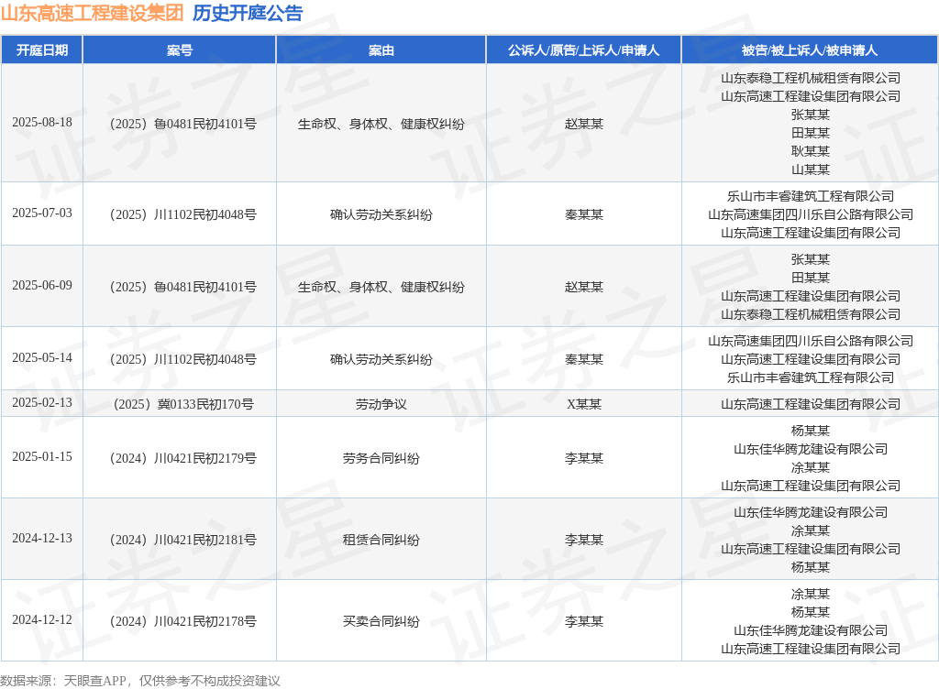Select the 案号 column header

tap(180, 50)
